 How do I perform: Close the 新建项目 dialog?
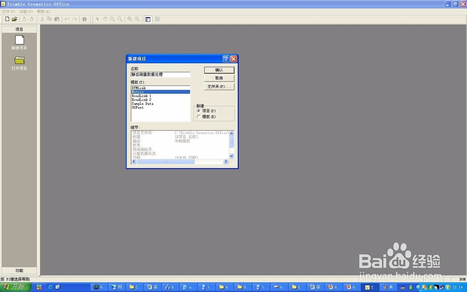point(234,59)
